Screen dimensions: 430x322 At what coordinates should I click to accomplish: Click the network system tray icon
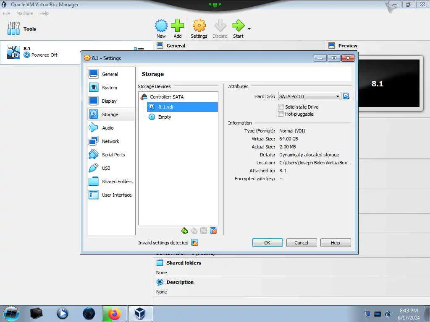click(378, 314)
